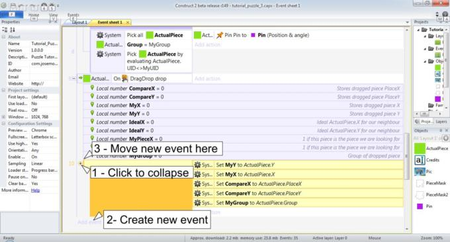Select the Credits text object icon
The width and height of the screenshot is (450, 242).
[420, 160]
